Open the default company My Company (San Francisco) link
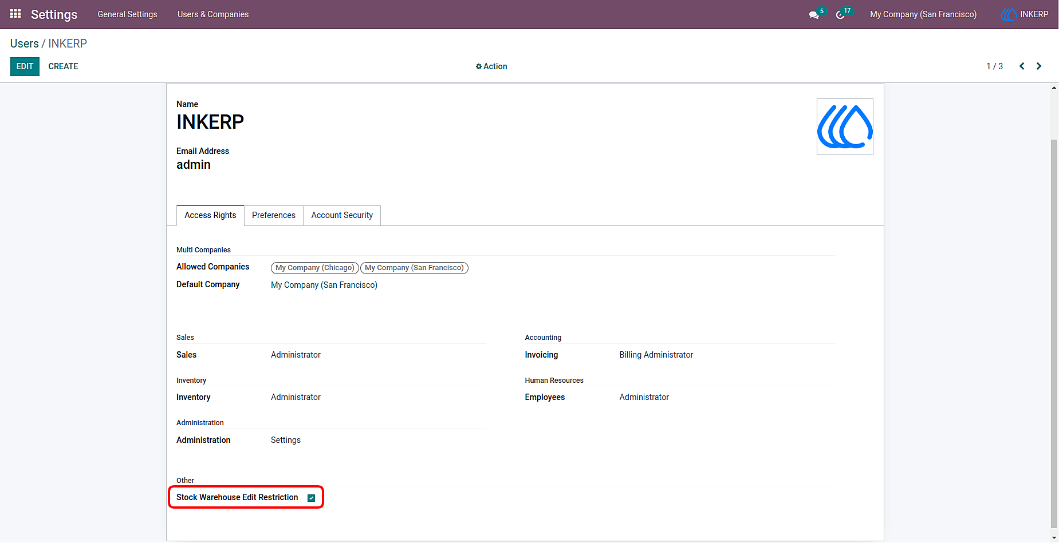Viewport: 1059px width, 543px height. (x=324, y=285)
